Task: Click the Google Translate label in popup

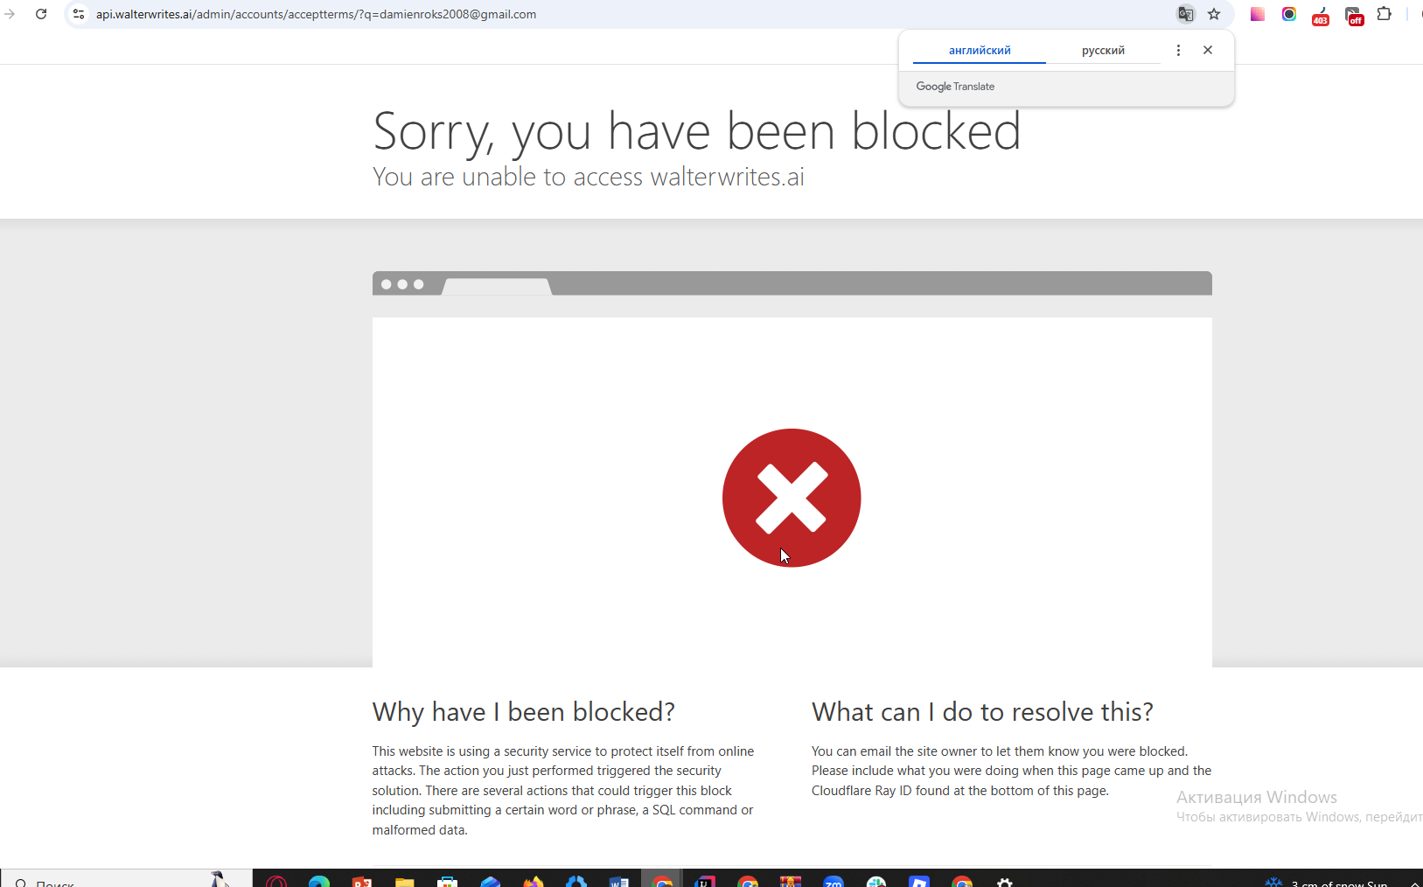Action: [955, 87]
